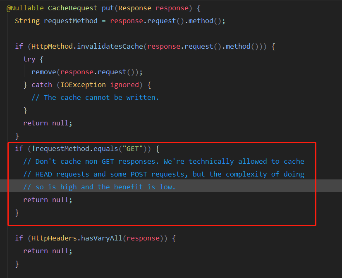Image resolution: width=342 pixels, height=278 pixels.
Task: Click the put method name
Action: tap(108, 9)
